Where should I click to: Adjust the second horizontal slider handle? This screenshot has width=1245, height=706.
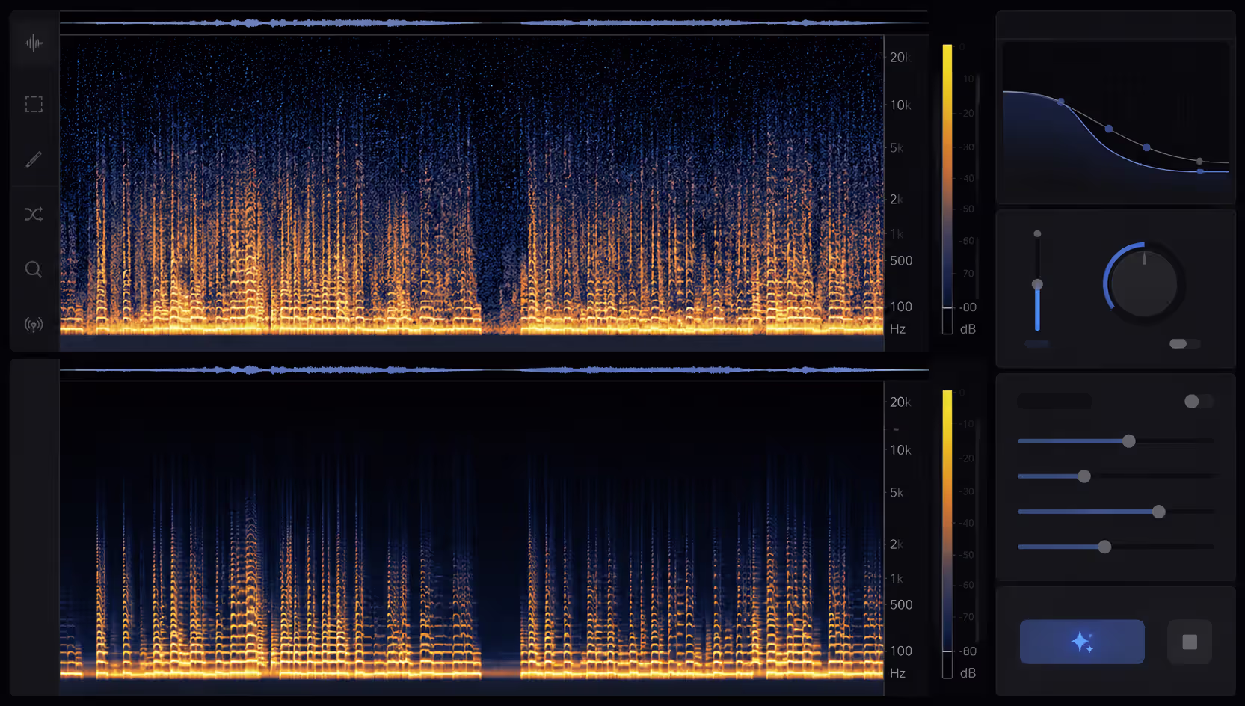coord(1084,476)
